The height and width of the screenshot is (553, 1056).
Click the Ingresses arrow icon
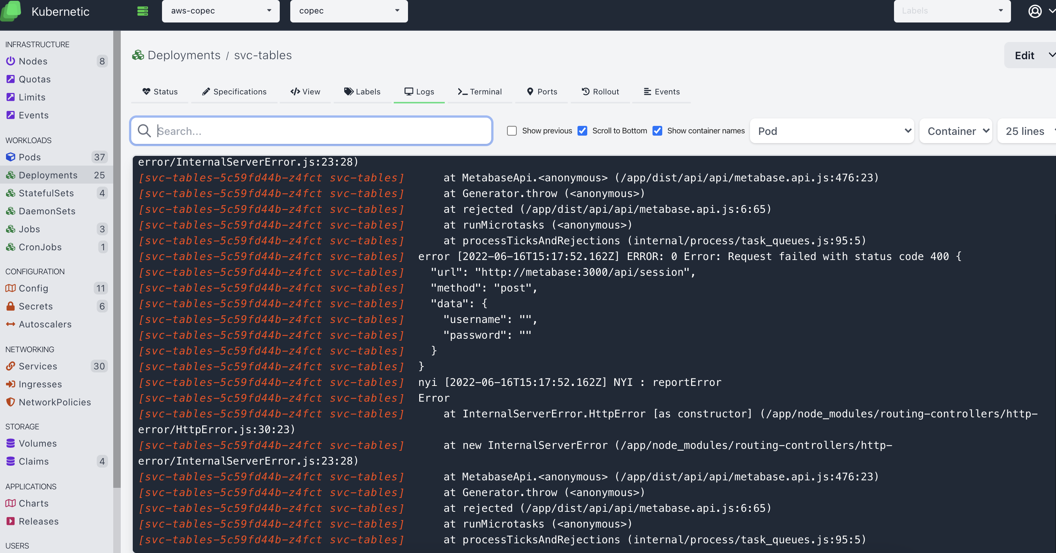(x=10, y=384)
